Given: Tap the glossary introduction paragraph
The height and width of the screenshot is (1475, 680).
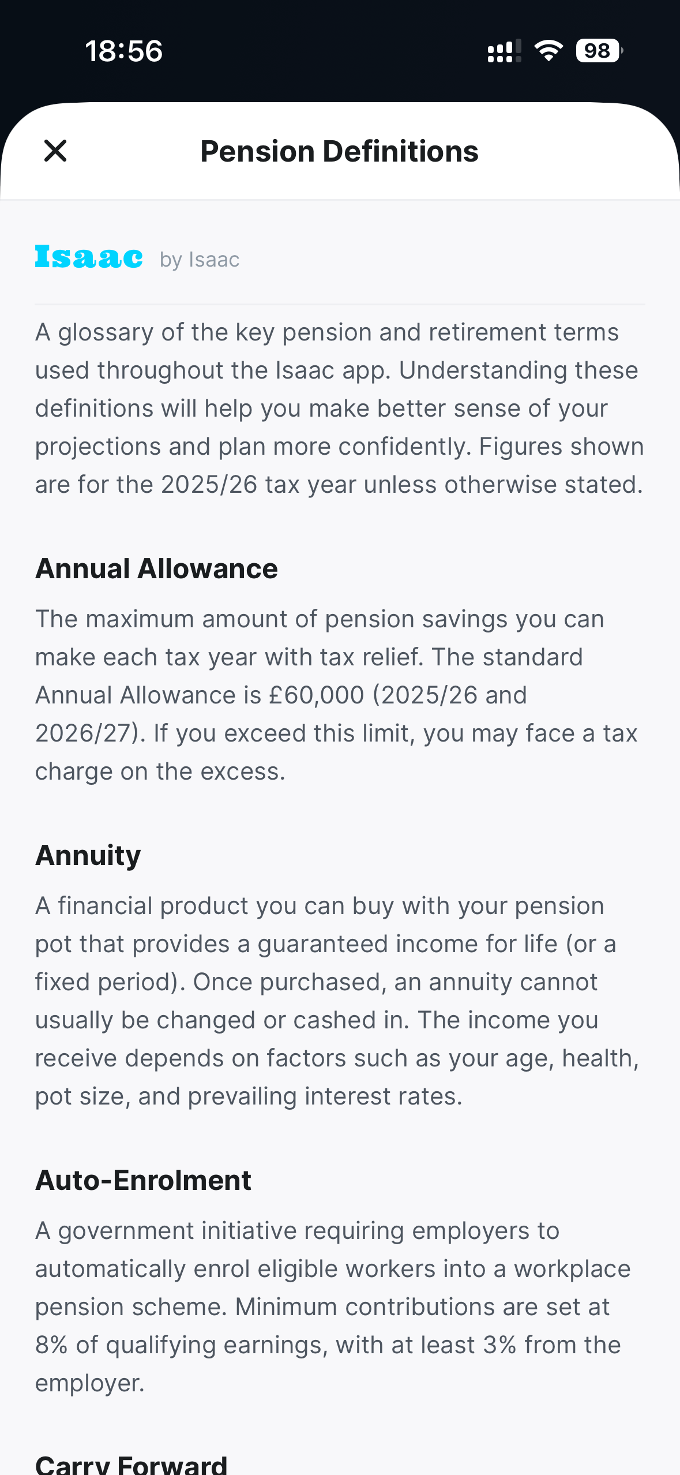Looking at the screenshot, I should point(339,408).
